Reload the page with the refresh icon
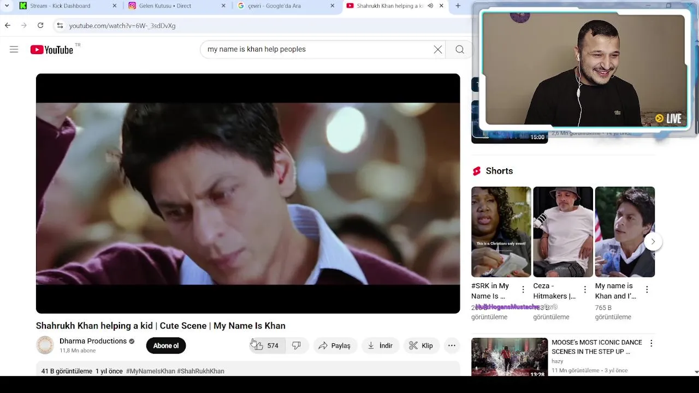Image resolution: width=699 pixels, height=393 pixels. tap(40, 26)
